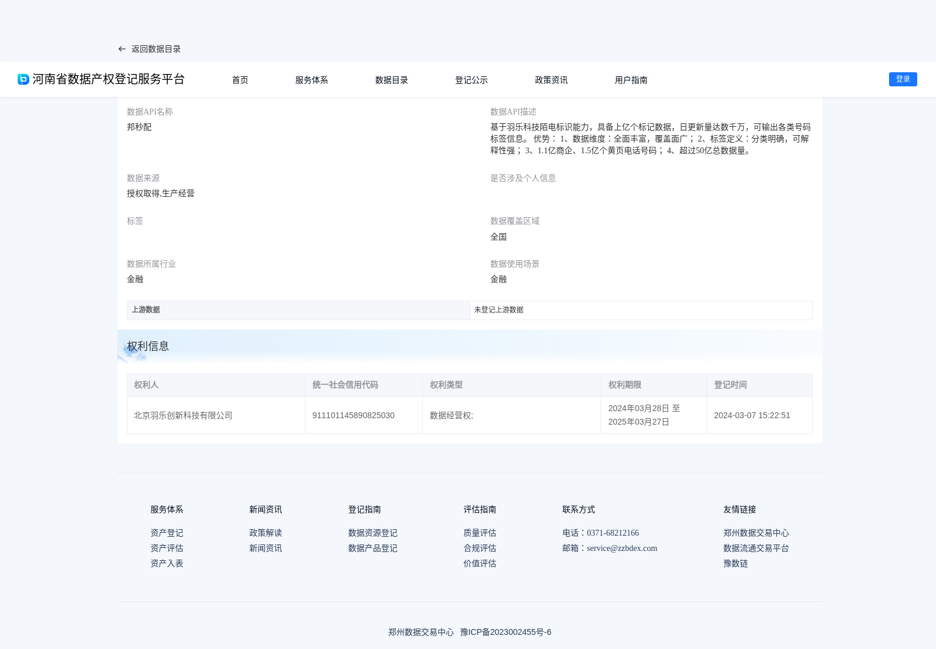Click registration time 2024-03-07 15:22:51
The width and height of the screenshot is (936, 649).
pos(752,415)
